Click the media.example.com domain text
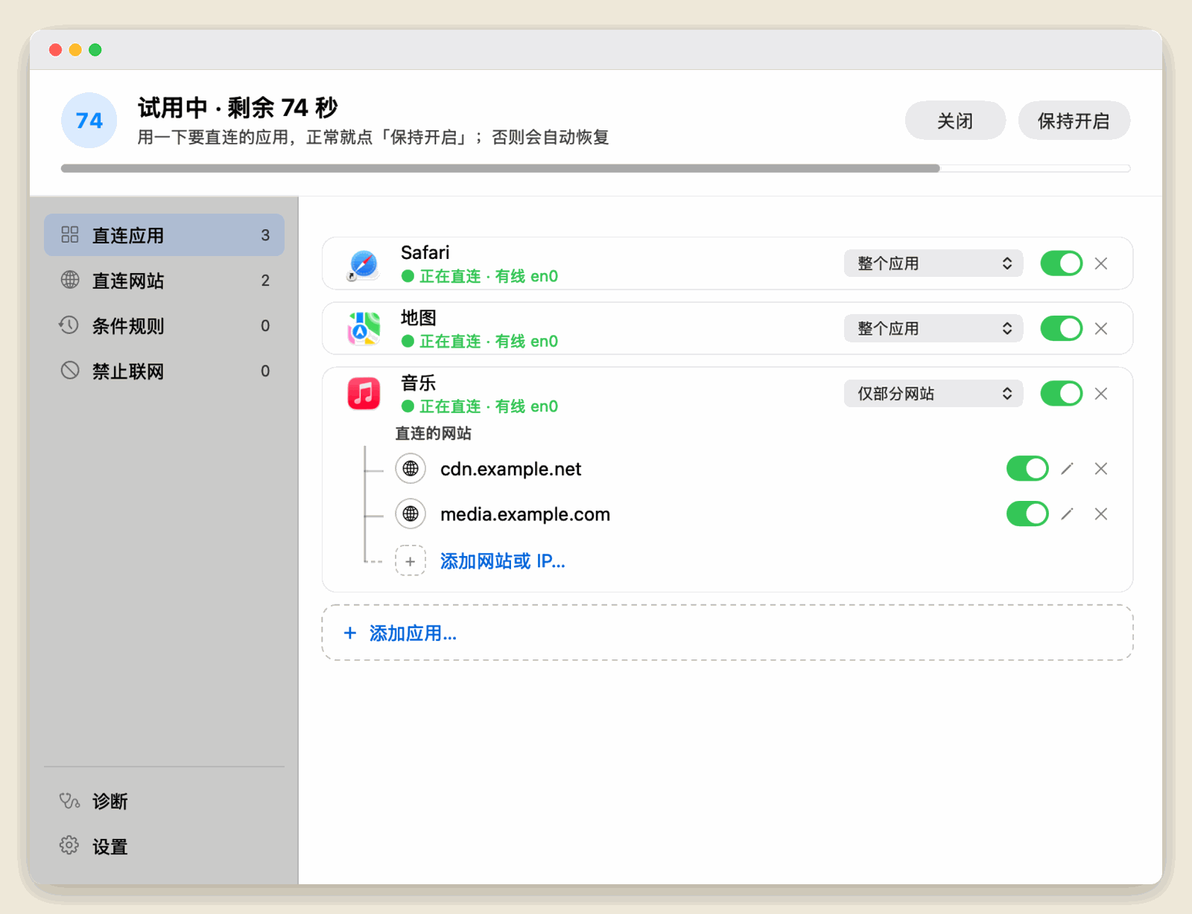This screenshot has height=914, width=1192. tap(525, 514)
